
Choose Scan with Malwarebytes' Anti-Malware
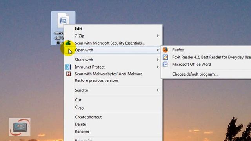click(113, 74)
